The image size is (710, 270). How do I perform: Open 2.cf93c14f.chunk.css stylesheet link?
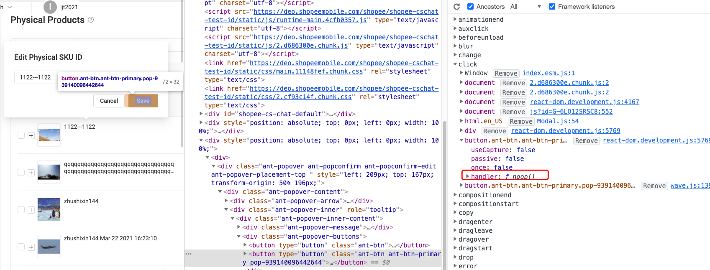tap(321, 92)
